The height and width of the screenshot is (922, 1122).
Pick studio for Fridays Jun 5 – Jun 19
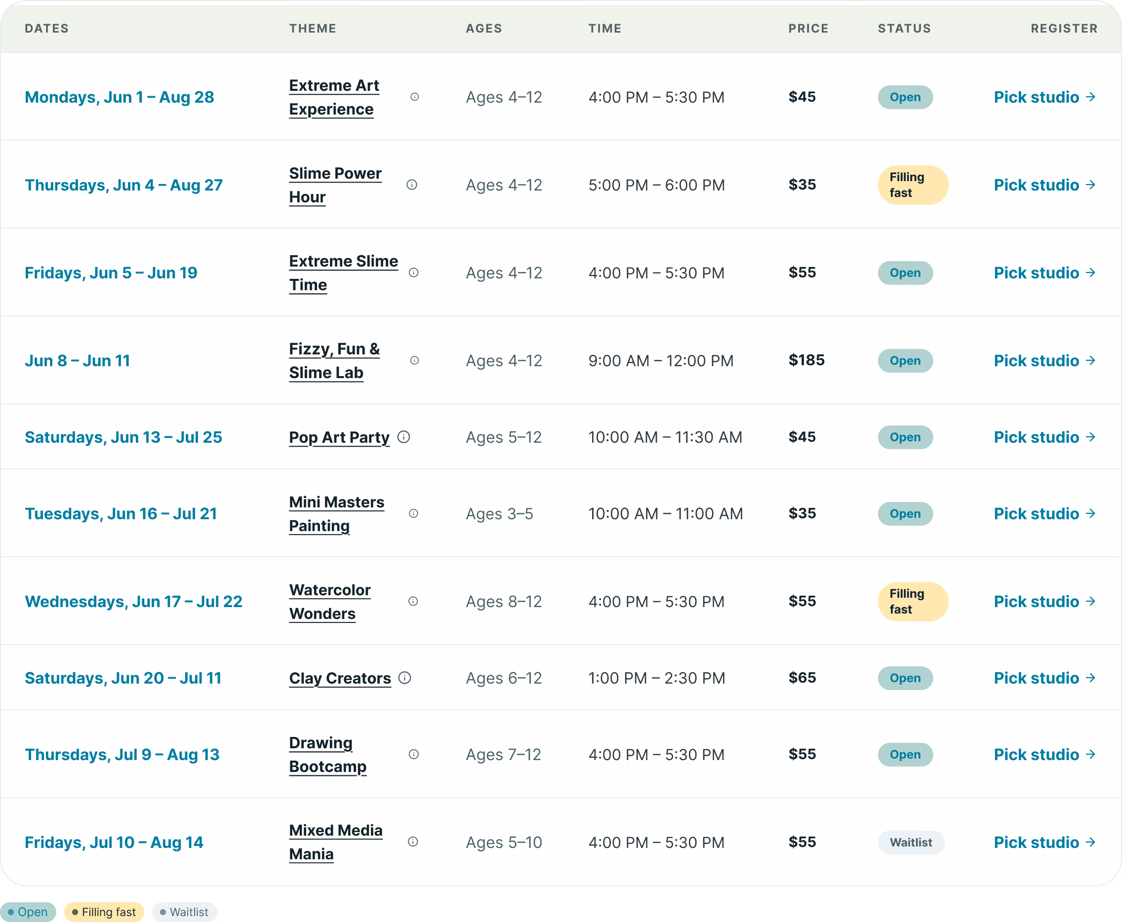pos(1044,273)
